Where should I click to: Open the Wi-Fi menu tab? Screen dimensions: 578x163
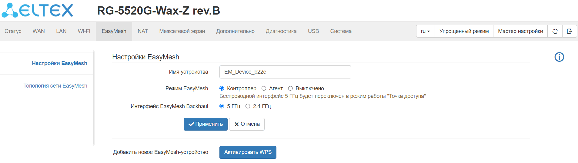(x=84, y=31)
